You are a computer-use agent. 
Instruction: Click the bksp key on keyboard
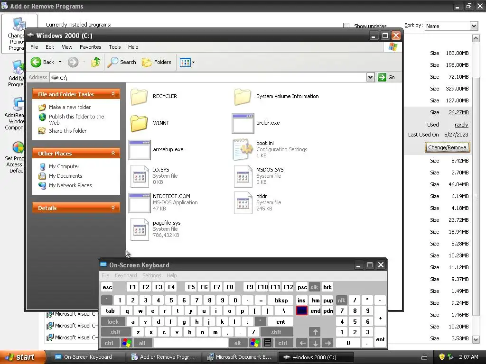[x=281, y=300]
